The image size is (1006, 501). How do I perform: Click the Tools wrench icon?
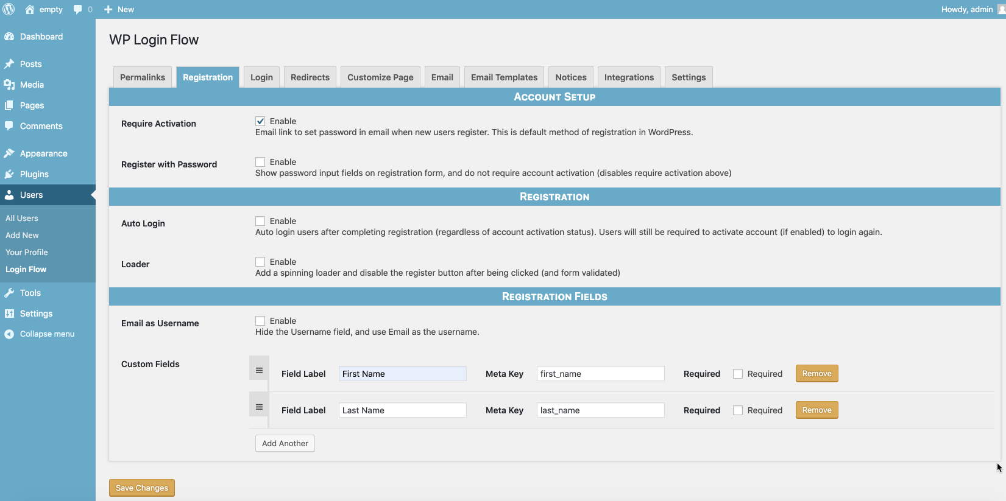click(9, 293)
